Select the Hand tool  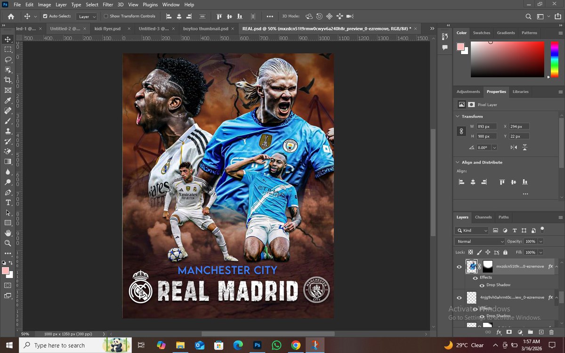8,233
